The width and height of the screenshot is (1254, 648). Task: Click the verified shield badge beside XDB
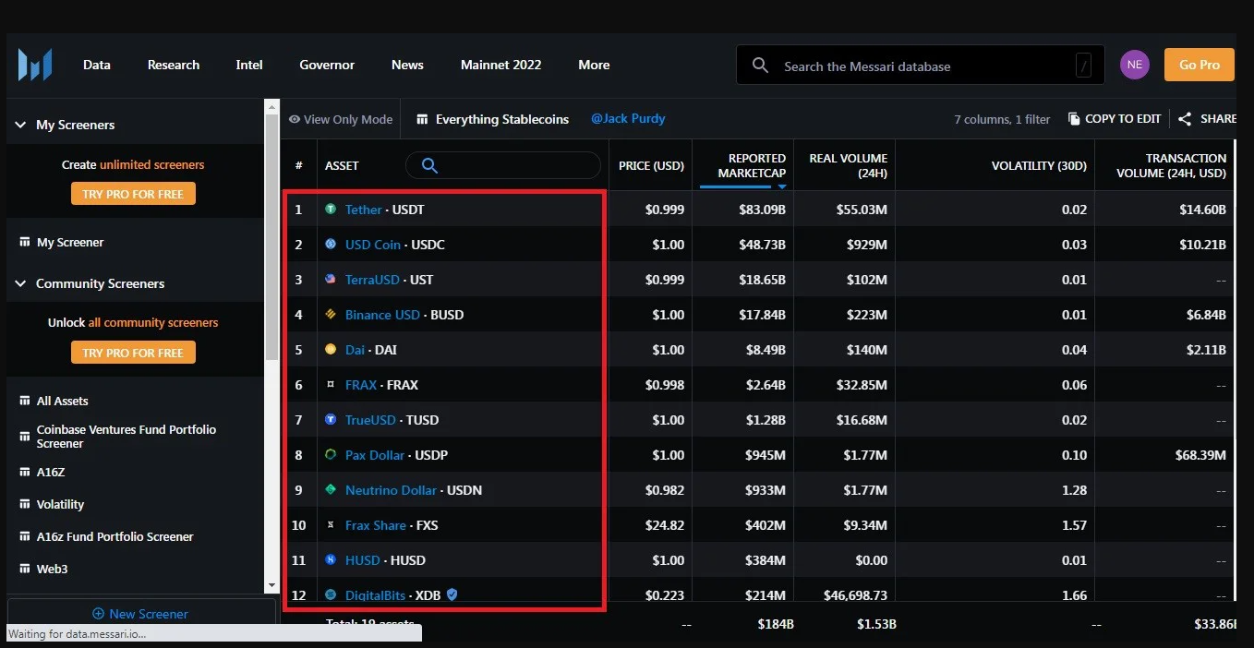tap(452, 595)
